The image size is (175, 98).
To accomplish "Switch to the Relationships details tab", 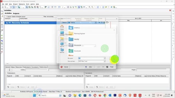I will coord(43,67).
